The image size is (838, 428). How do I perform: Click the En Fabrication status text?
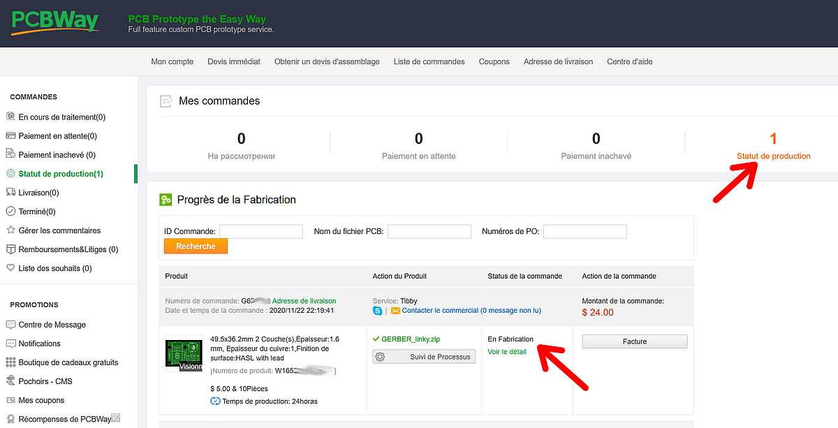pyautogui.click(x=510, y=339)
